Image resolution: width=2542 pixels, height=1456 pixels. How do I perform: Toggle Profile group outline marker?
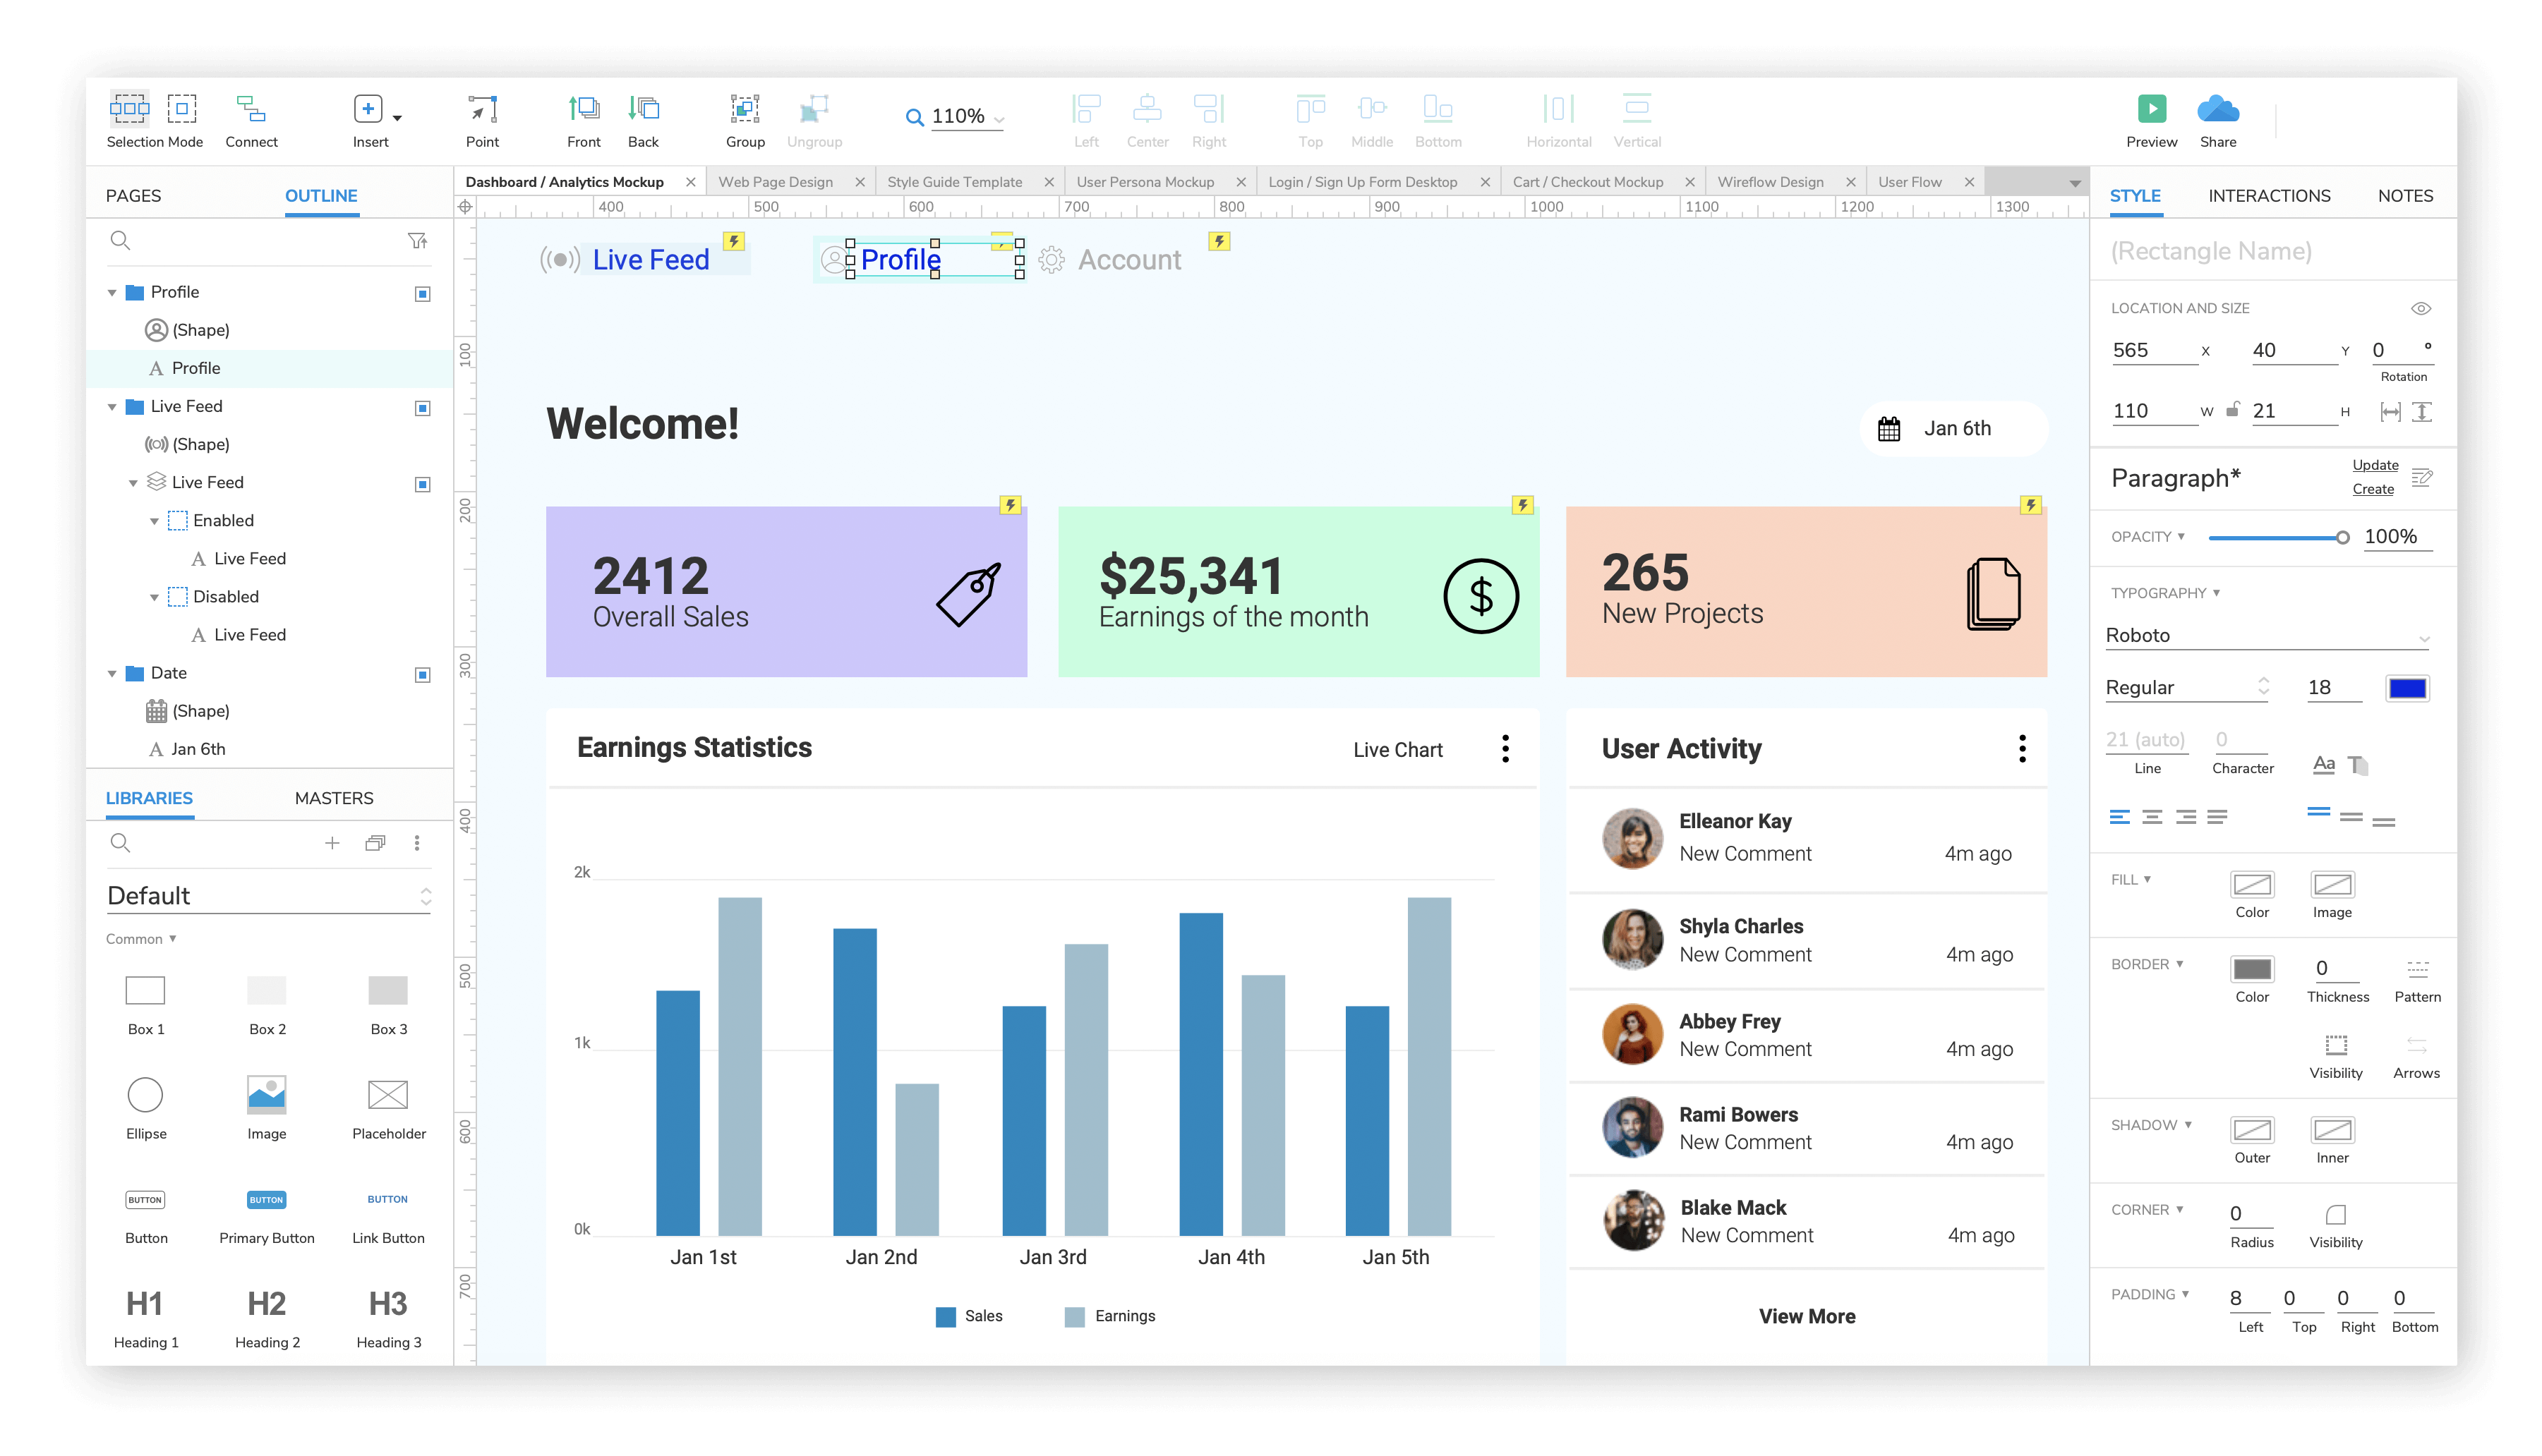click(422, 293)
